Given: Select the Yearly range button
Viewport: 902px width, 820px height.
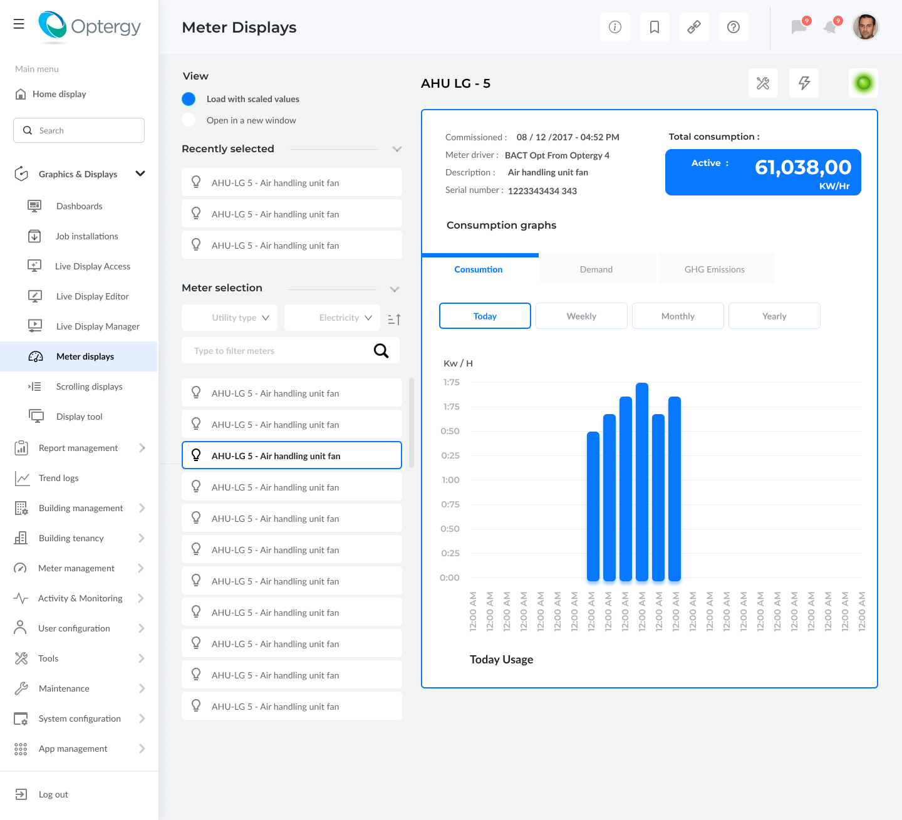Looking at the screenshot, I should point(774,316).
